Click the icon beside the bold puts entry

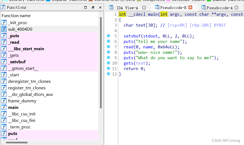pos(4,134)
